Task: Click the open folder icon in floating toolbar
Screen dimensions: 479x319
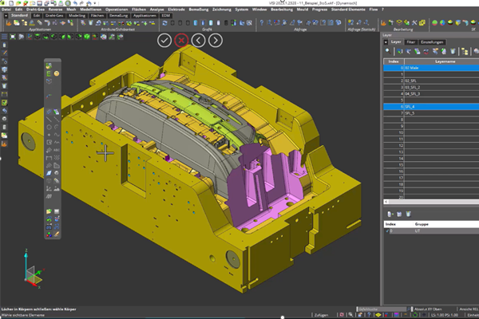Action: (49, 211)
